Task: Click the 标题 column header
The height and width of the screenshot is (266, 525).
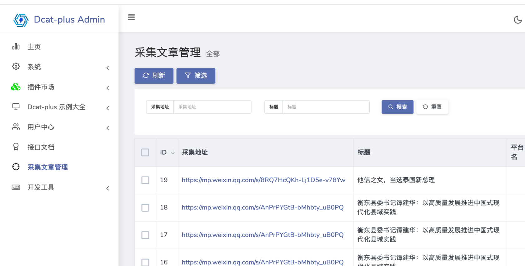Action: pyautogui.click(x=364, y=152)
